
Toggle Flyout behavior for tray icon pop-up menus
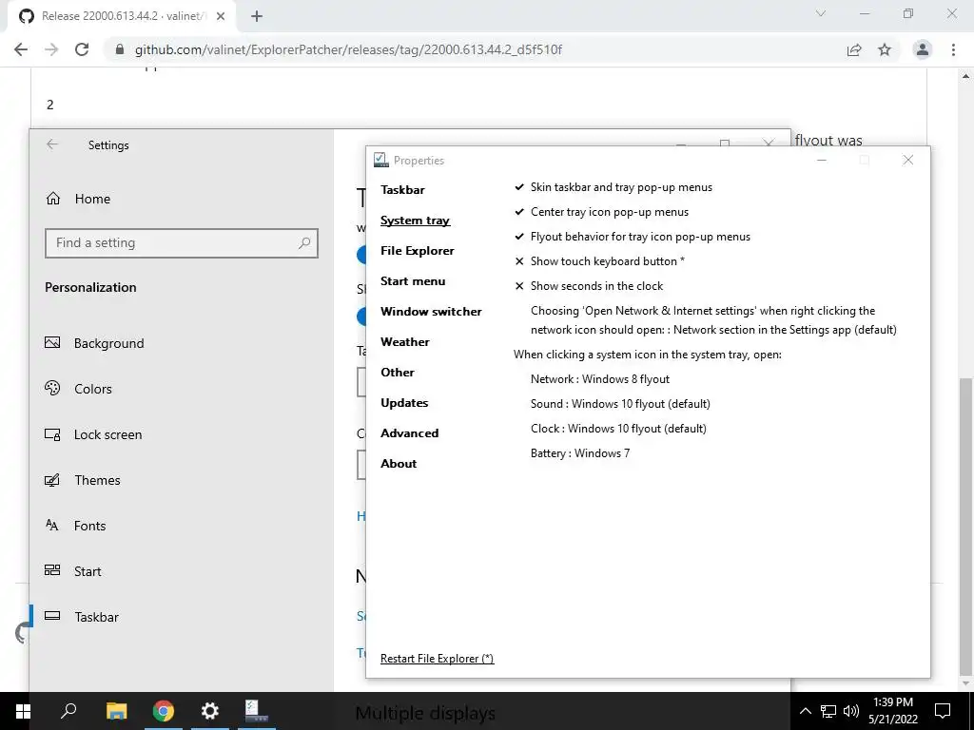633,237
